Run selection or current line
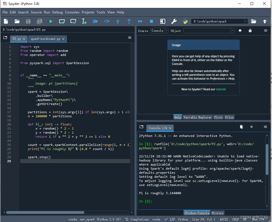This screenshot has height=222, width=272. click(x=84, y=21)
